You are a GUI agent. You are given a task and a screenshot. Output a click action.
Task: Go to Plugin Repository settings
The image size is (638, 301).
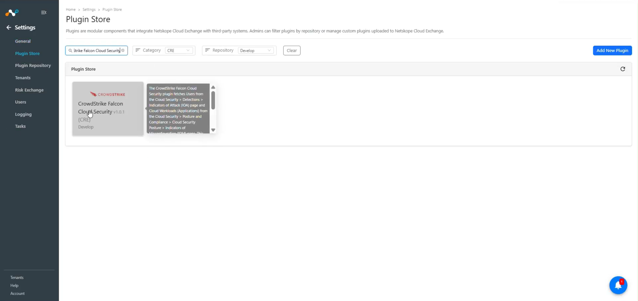[x=33, y=65]
